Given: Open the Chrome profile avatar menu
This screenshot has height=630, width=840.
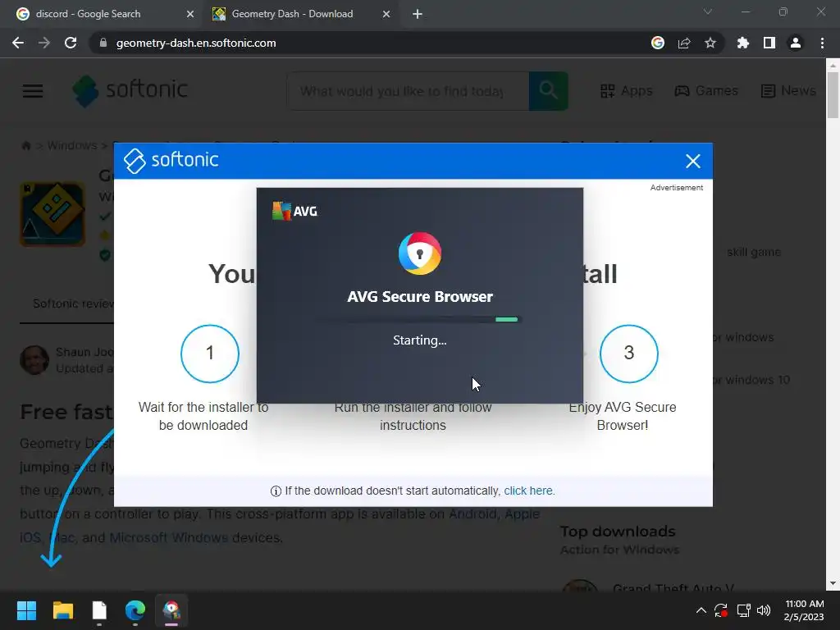Looking at the screenshot, I should tap(796, 43).
